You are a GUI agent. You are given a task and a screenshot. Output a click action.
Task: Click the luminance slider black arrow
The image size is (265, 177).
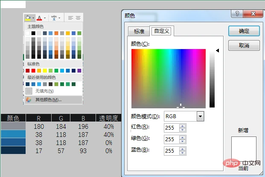click(x=218, y=50)
